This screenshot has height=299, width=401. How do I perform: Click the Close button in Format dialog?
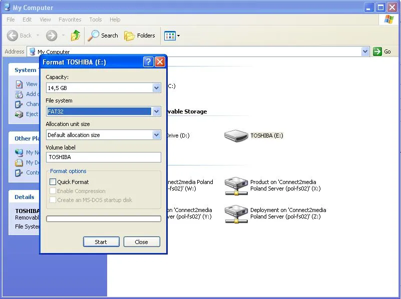pyautogui.click(x=142, y=242)
